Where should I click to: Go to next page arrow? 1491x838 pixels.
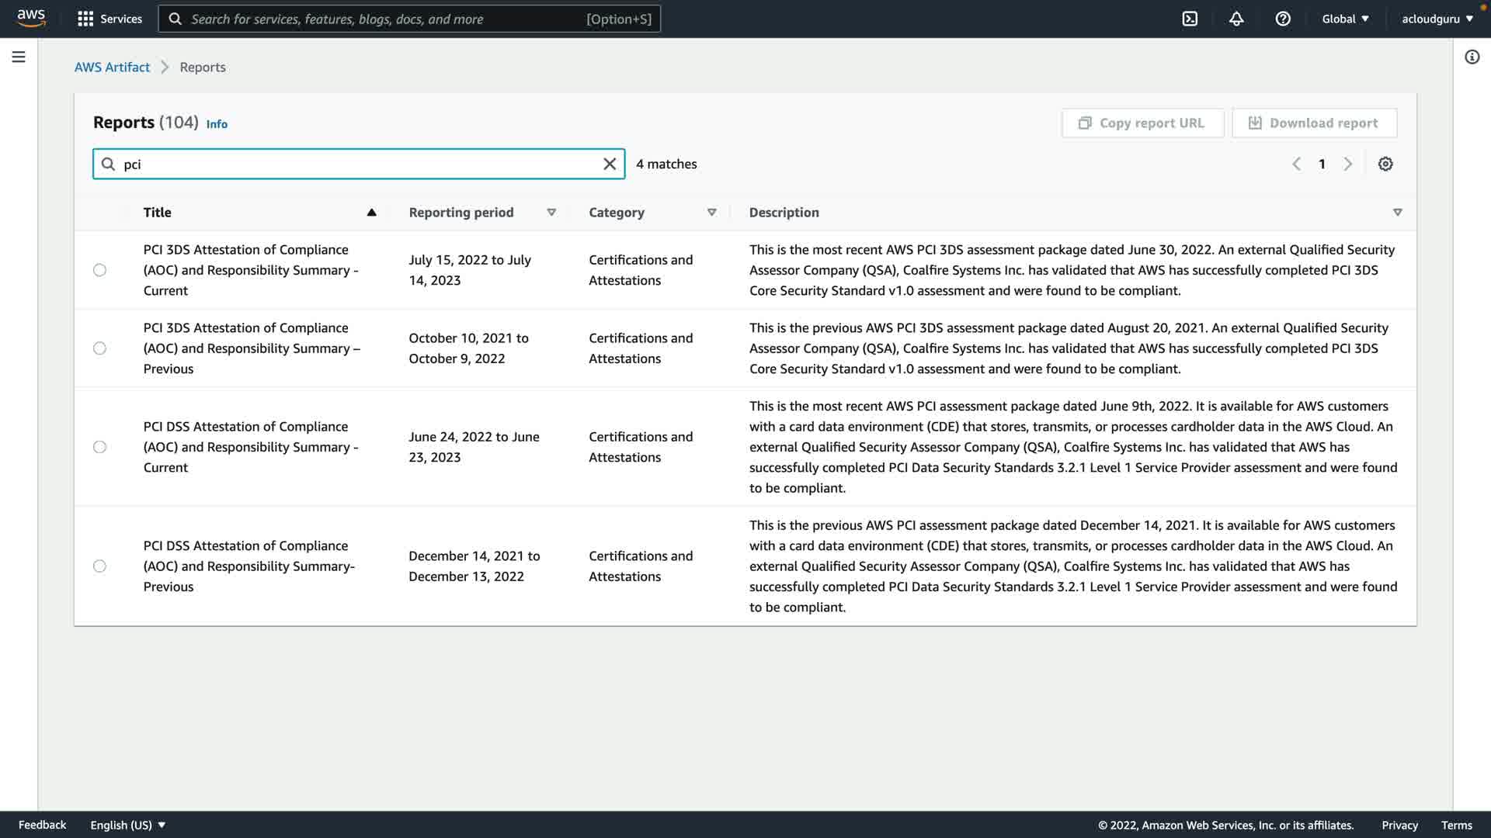(x=1348, y=164)
